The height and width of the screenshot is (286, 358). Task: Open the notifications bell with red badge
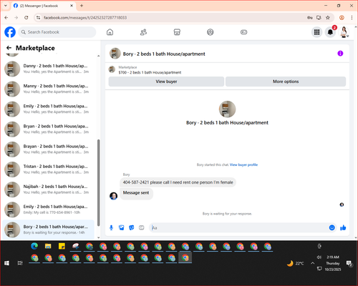[331, 32]
